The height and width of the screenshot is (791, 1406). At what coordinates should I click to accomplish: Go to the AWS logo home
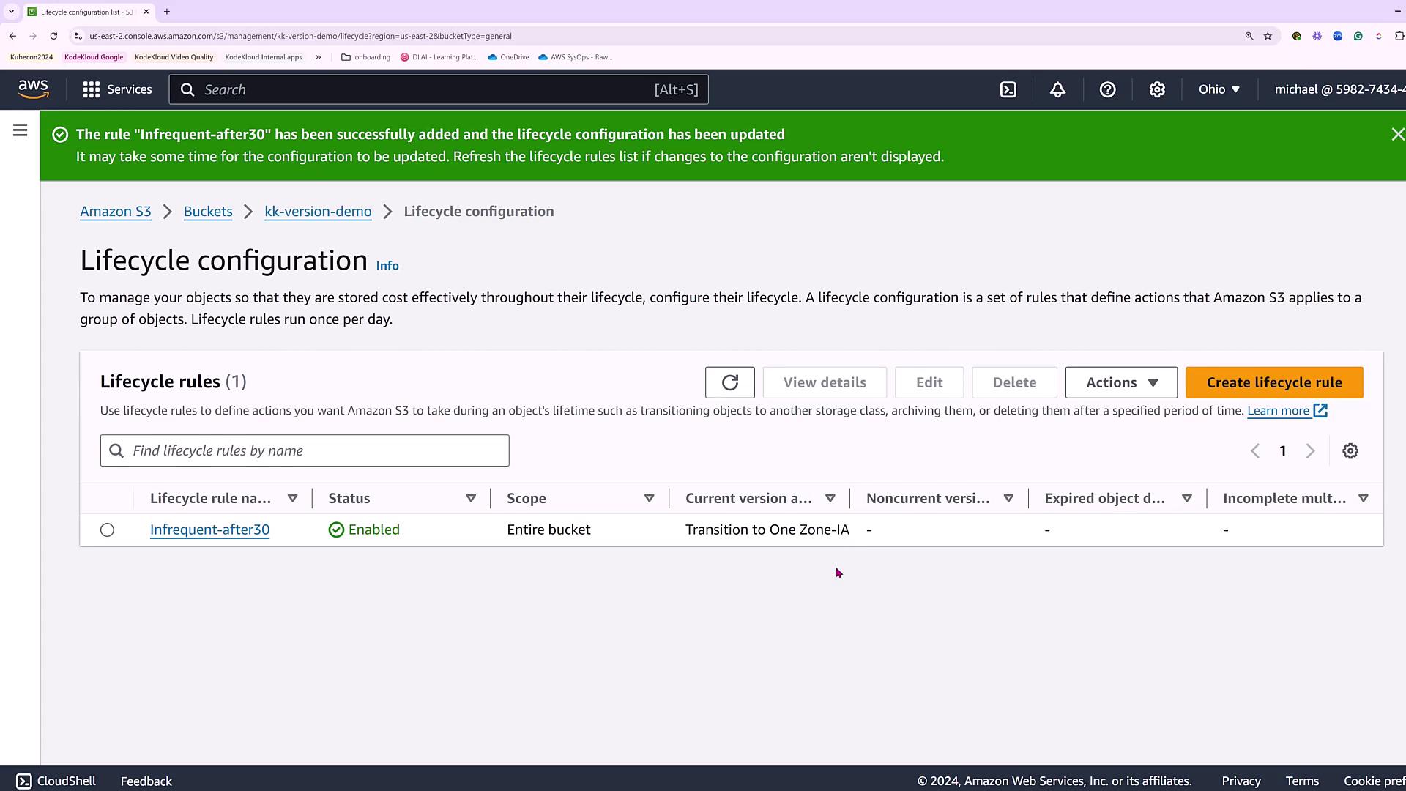tap(34, 89)
